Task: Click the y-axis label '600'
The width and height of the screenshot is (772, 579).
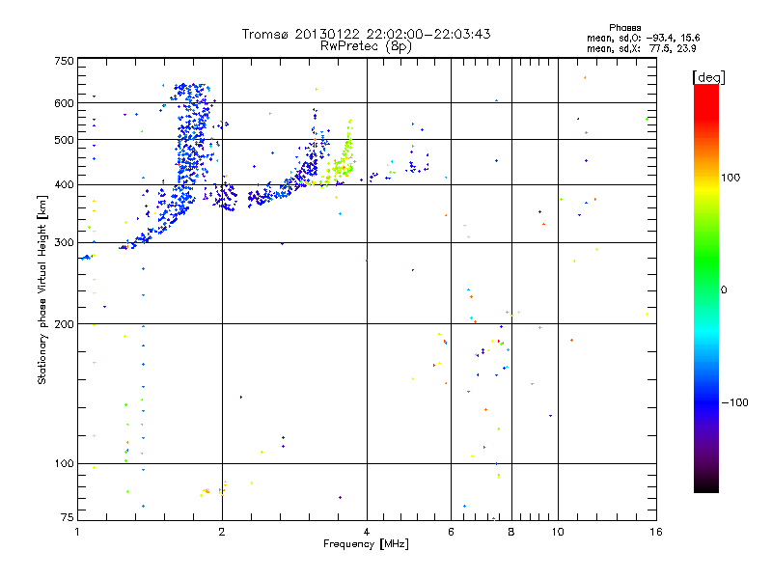Action: (x=64, y=103)
